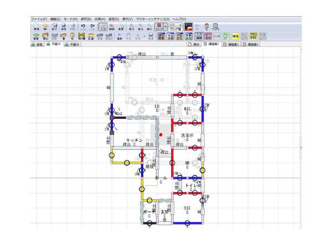Open the 設定(S) menu
The width and height of the screenshot is (332, 234).
point(113,19)
